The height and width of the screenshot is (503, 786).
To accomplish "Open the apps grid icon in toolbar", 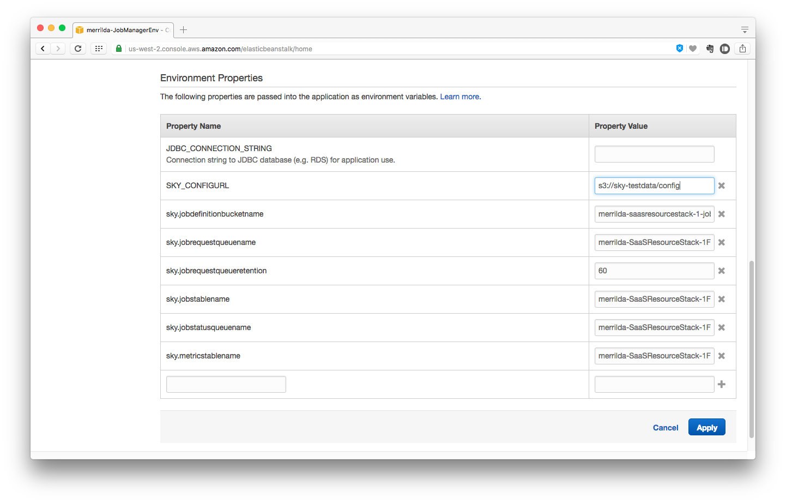I will [x=99, y=49].
